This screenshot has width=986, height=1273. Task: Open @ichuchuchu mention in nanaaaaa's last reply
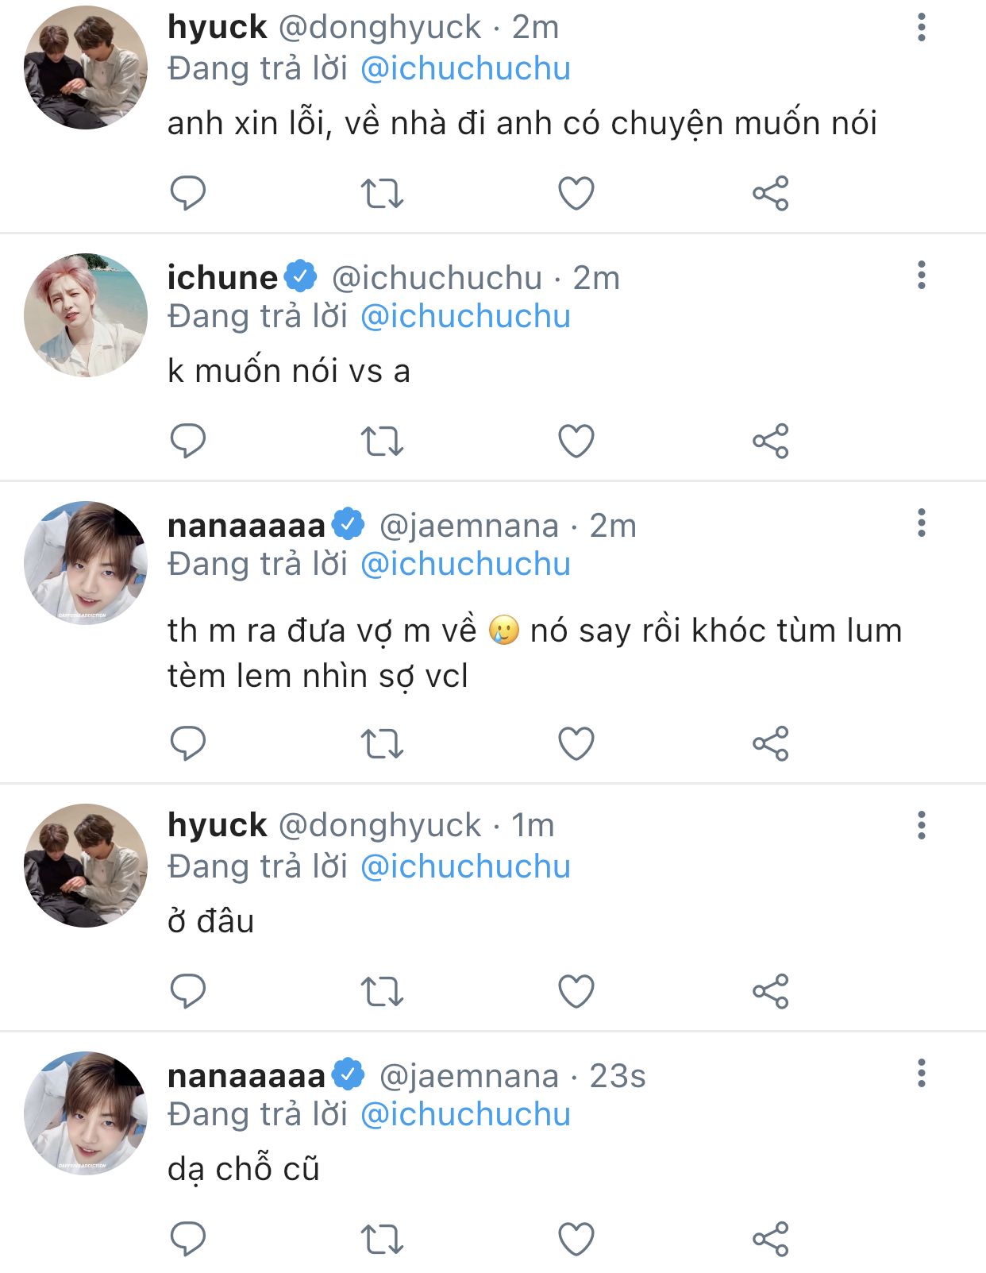pyautogui.click(x=465, y=1115)
